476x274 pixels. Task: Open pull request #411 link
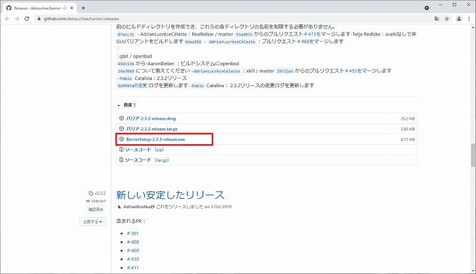click(133, 267)
